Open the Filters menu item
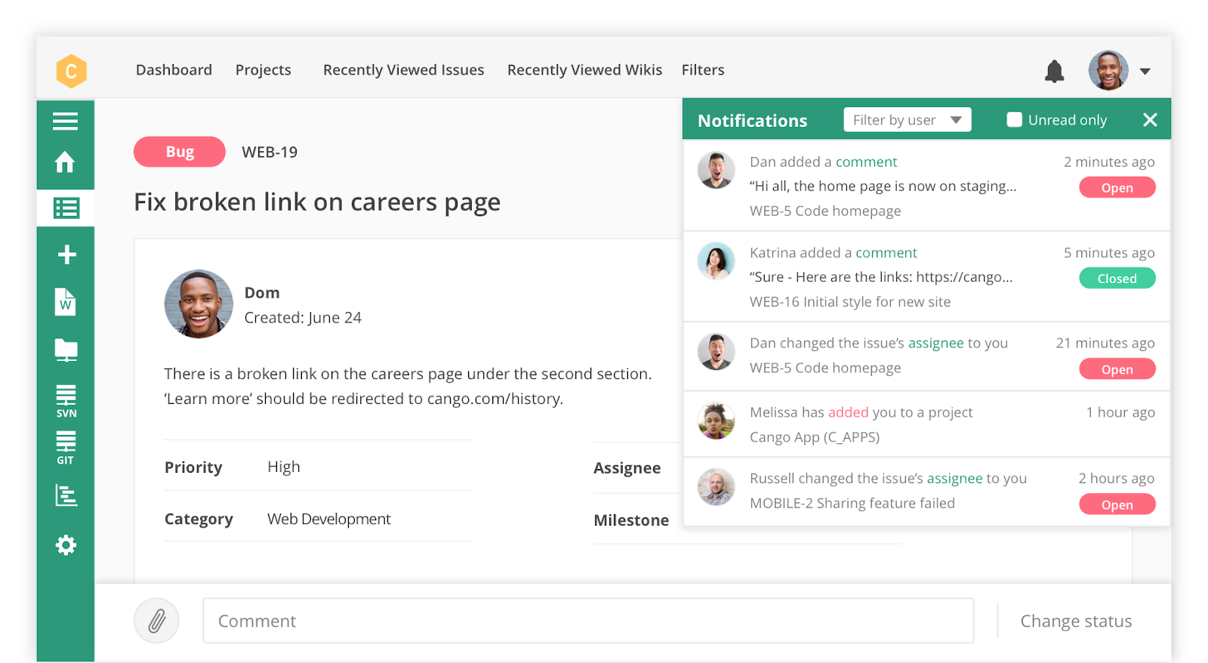The height and width of the screenshot is (663, 1208). tap(702, 70)
